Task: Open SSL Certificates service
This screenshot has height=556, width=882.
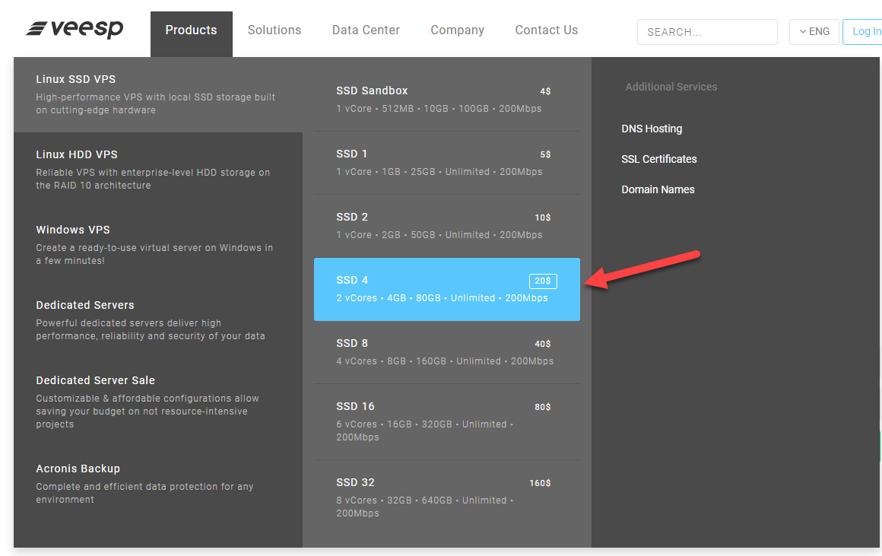Action: tap(658, 160)
